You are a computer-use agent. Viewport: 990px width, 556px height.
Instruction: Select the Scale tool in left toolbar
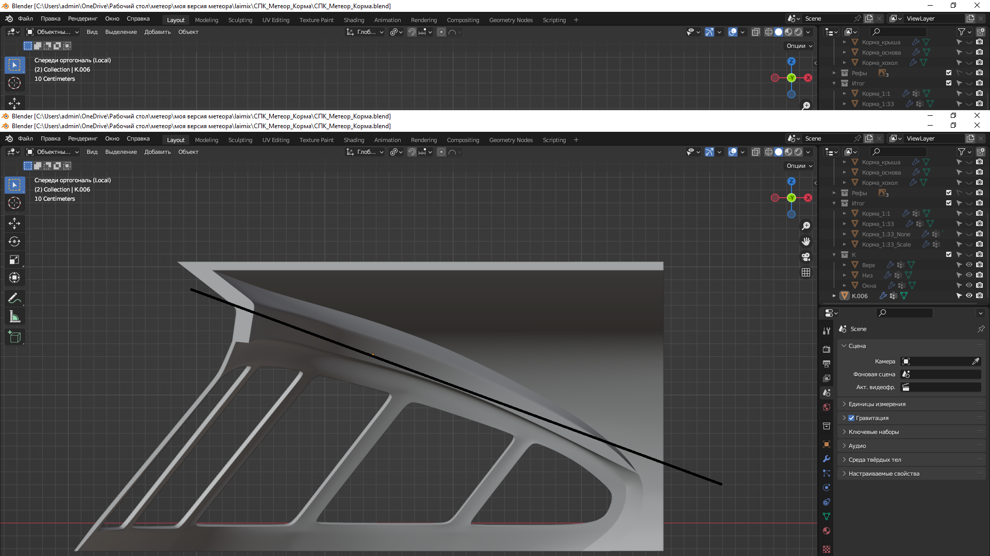14,260
